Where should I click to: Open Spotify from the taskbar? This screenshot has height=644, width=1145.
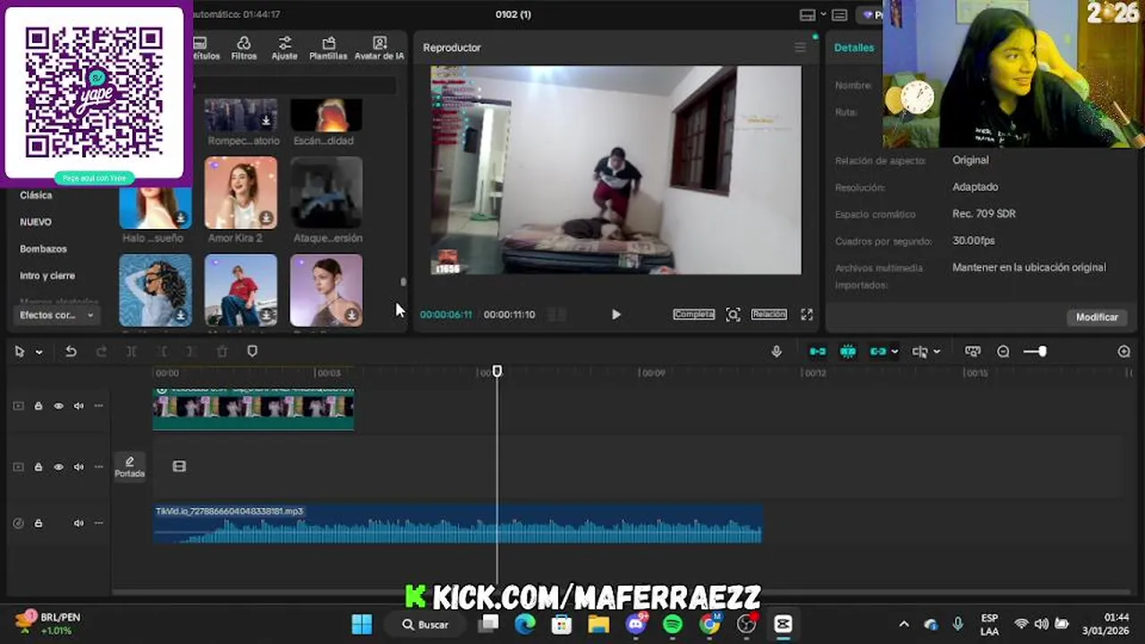point(673,624)
